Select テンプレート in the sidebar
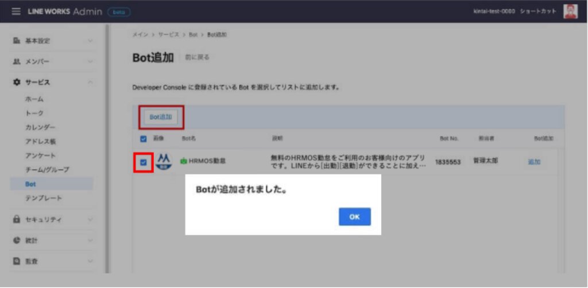 [x=43, y=198]
